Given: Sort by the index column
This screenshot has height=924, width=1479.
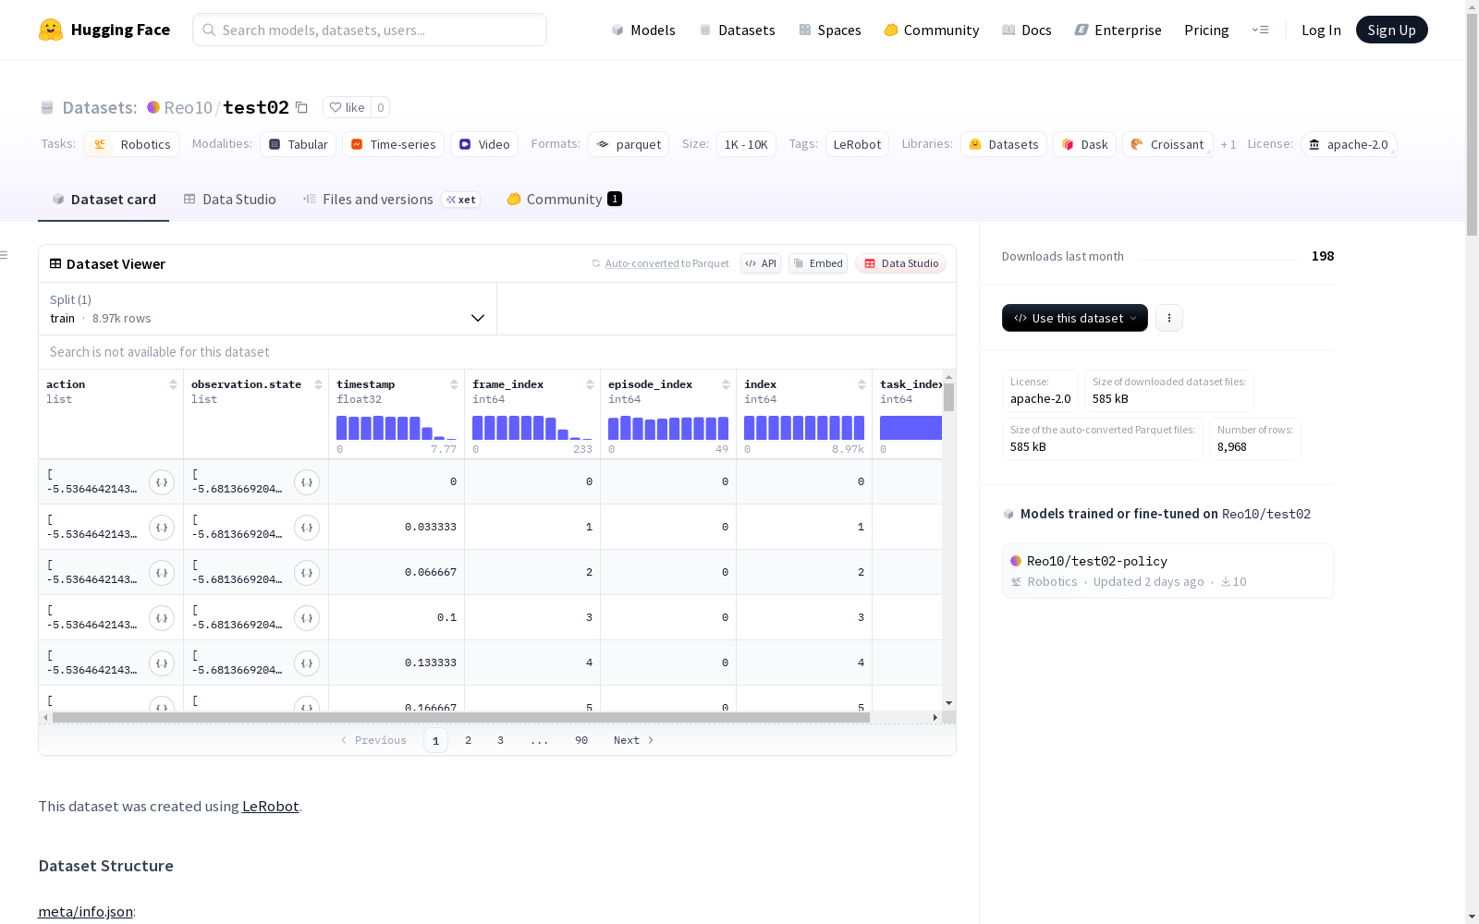Looking at the screenshot, I should point(862,384).
